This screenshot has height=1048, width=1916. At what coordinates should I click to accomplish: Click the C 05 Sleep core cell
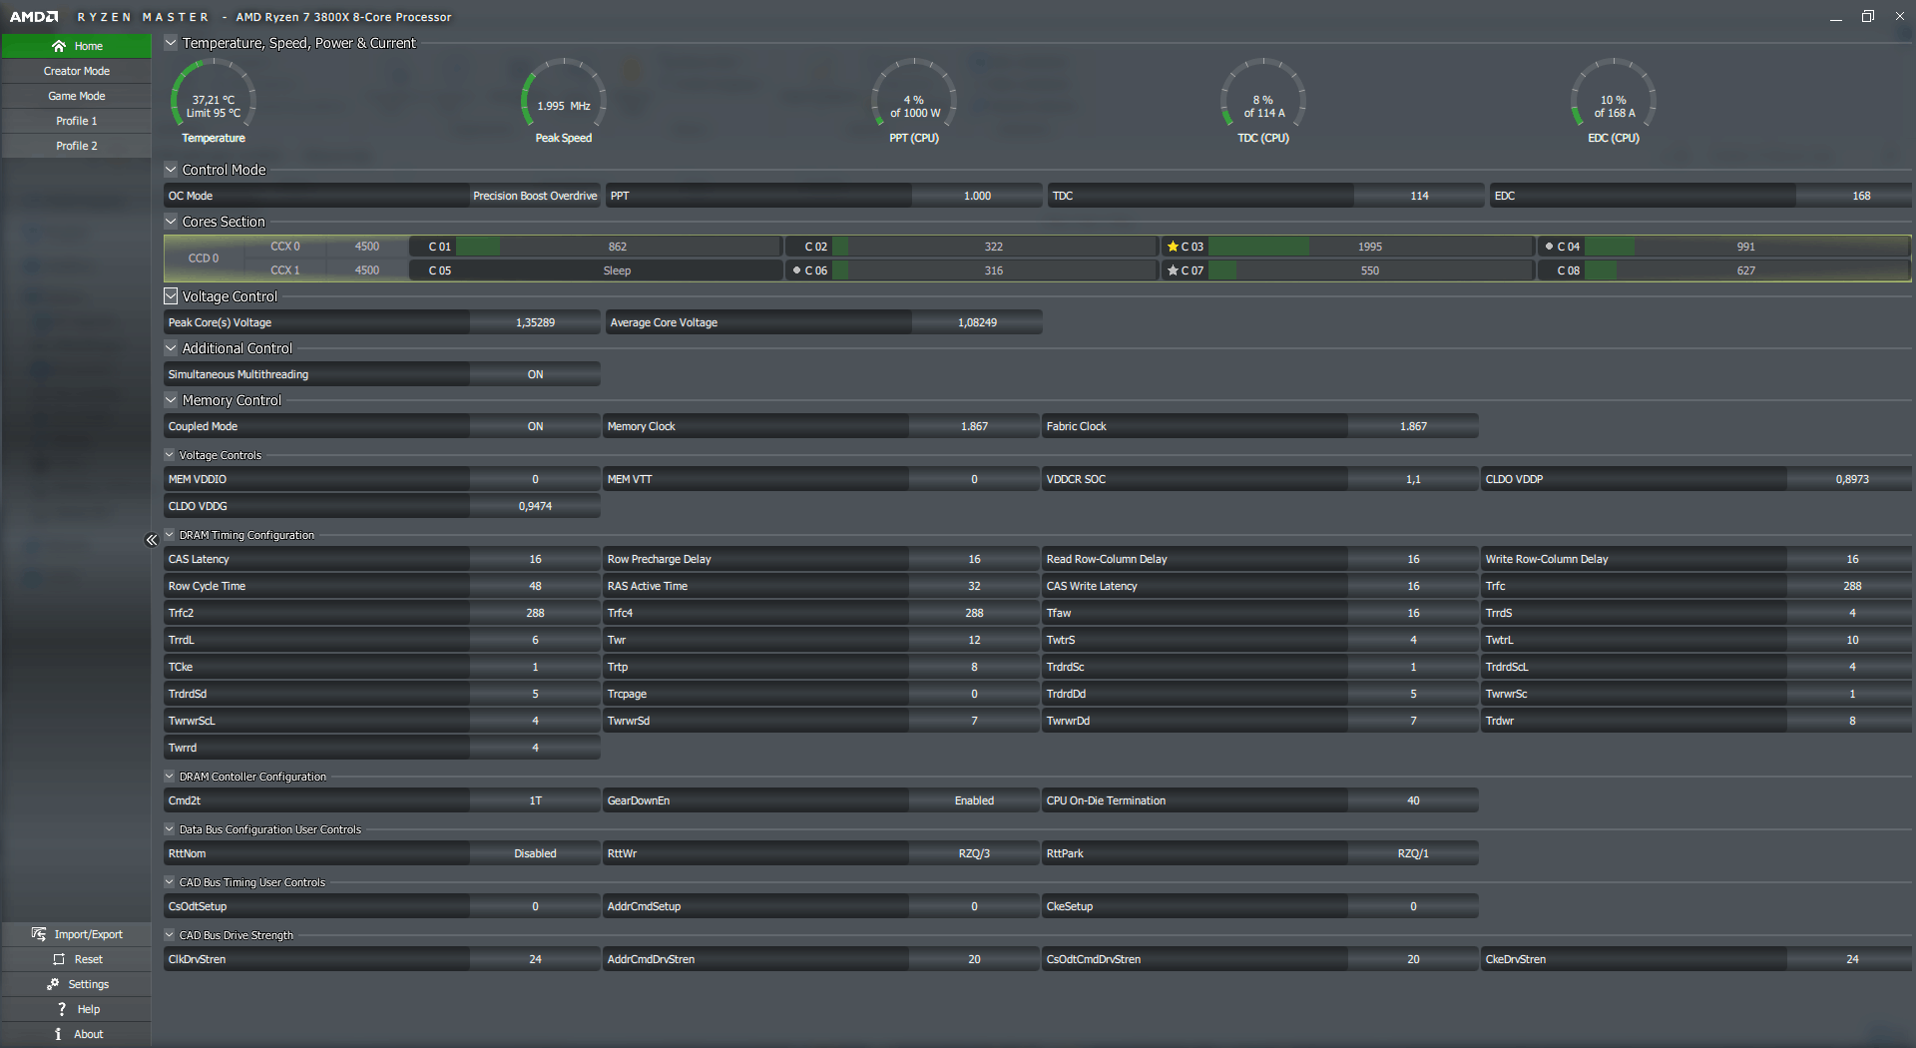pos(596,270)
